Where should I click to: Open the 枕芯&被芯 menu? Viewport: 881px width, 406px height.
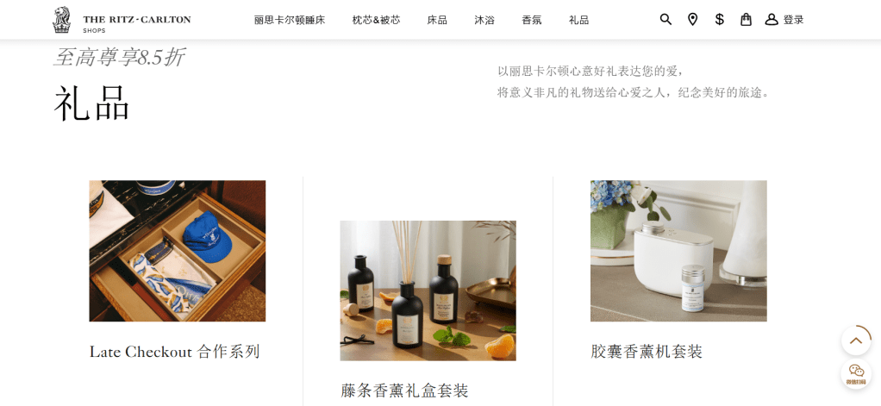pyautogui.click(x=376, y=20)
